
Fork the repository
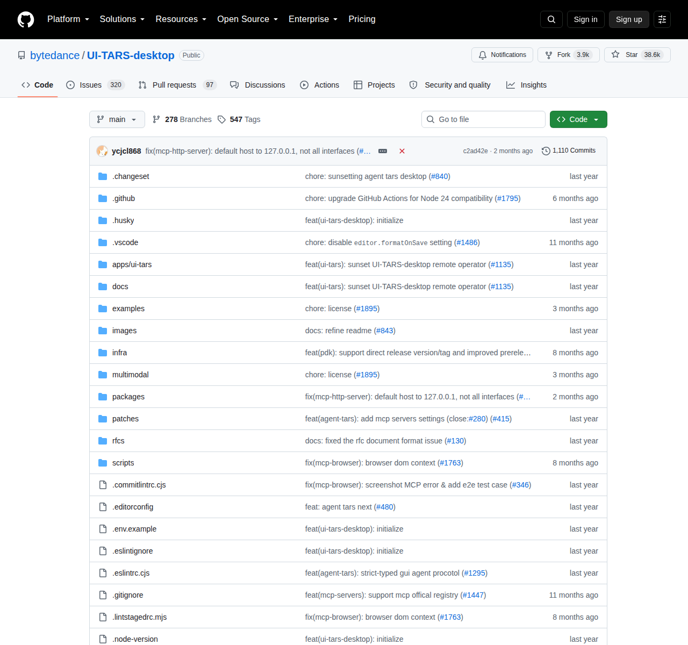(x=569, y=55)
